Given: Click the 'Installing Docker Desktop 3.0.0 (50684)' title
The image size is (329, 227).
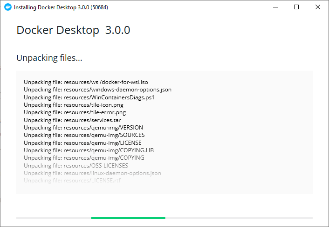Looking at the screenshot, I should click(x=61, y=7).
